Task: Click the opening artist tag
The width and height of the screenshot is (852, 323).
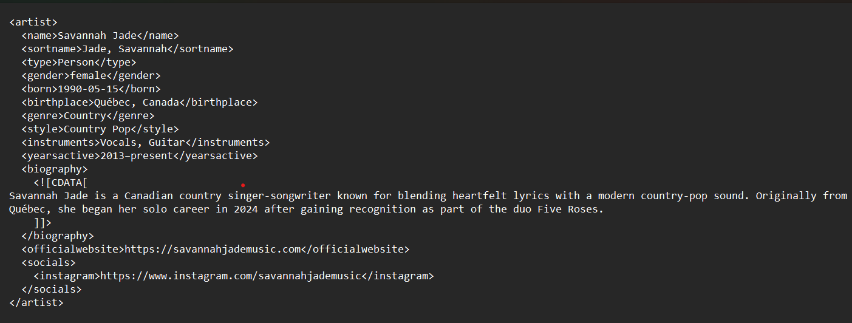Action: click(x=33, y=22)
